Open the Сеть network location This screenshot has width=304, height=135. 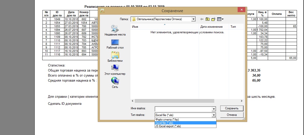[115, 83]
